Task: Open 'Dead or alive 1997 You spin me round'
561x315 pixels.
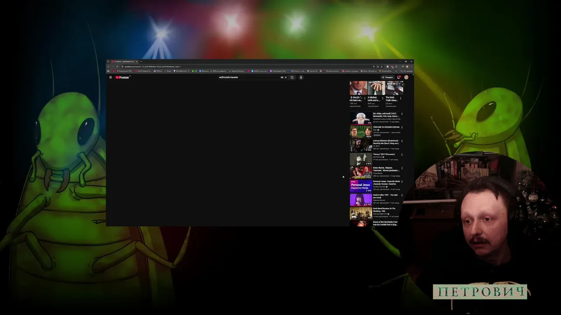Action: [x=386, y=196]
